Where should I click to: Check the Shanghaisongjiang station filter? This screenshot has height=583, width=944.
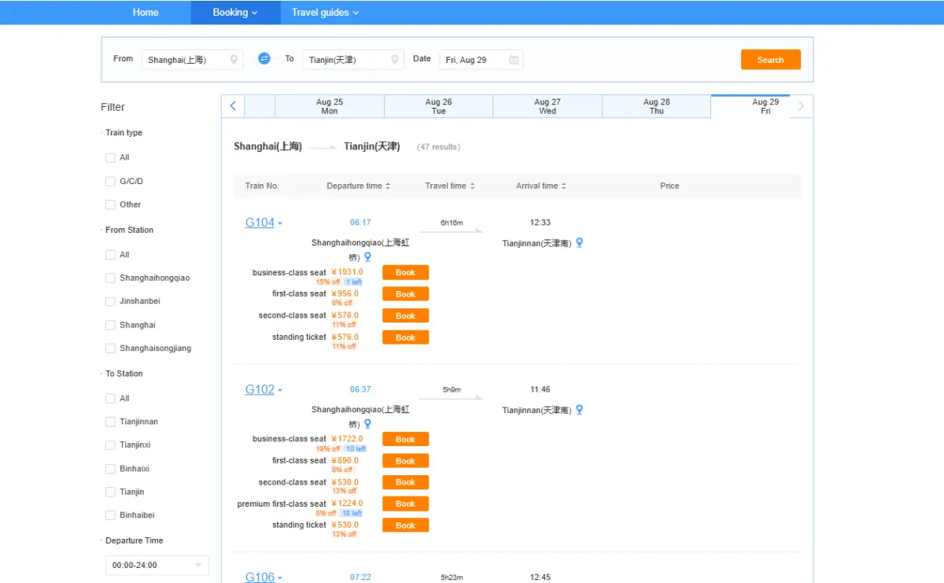110,349
